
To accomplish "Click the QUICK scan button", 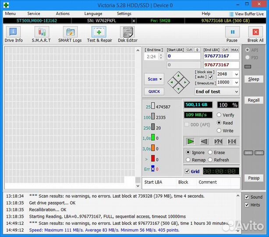I will 154,91.
